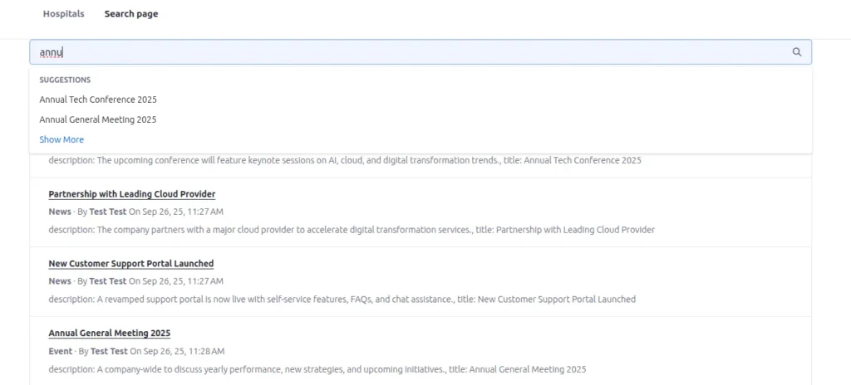
Task: Click the revamped support portal description text
Action: pyautogui.click(x=342, y=300)
